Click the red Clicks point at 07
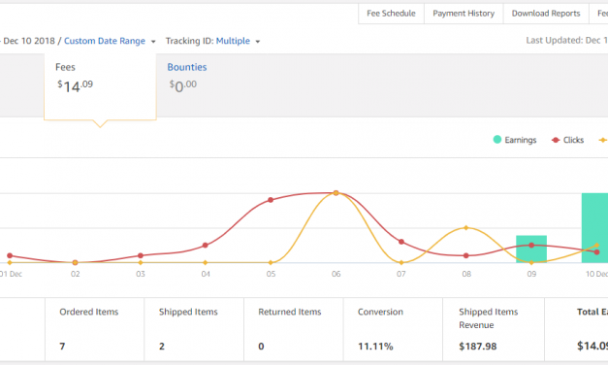 pyautogui.click(x=401, y=242)
